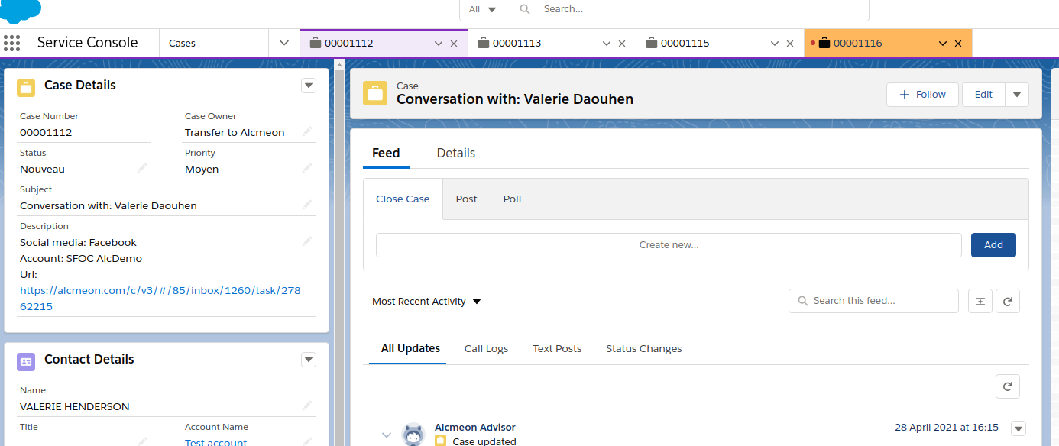
Task: Edit Status field pencil icon
Action: [142, 168]
